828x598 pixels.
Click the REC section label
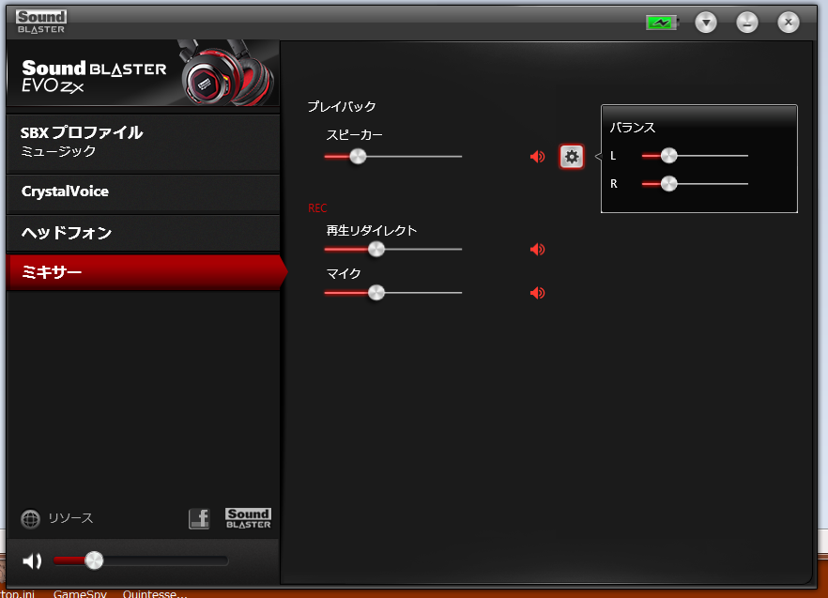[x=317, y=208]
